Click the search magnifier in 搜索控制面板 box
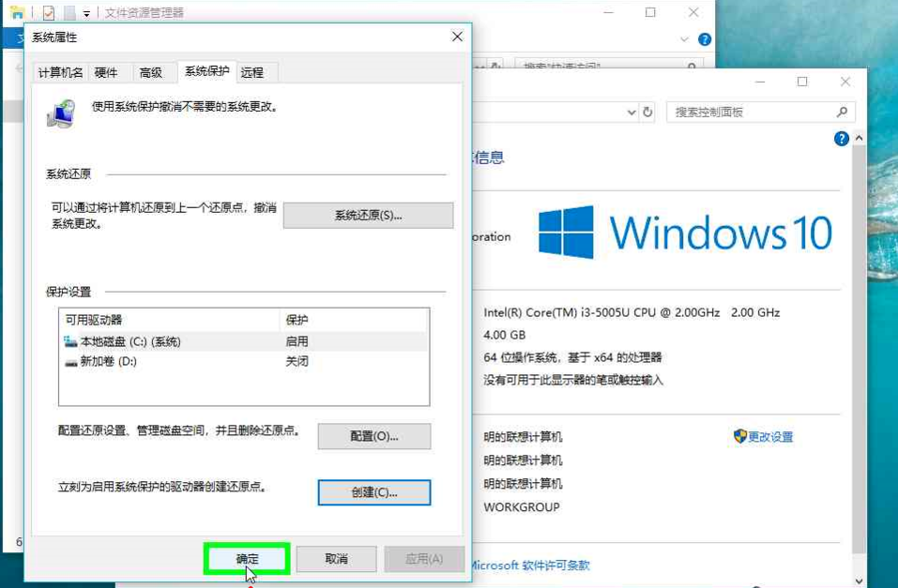 [842, 112]
